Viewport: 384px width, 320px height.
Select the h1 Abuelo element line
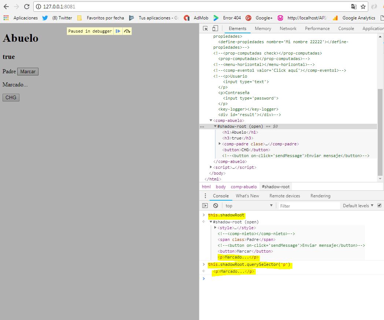240,132
